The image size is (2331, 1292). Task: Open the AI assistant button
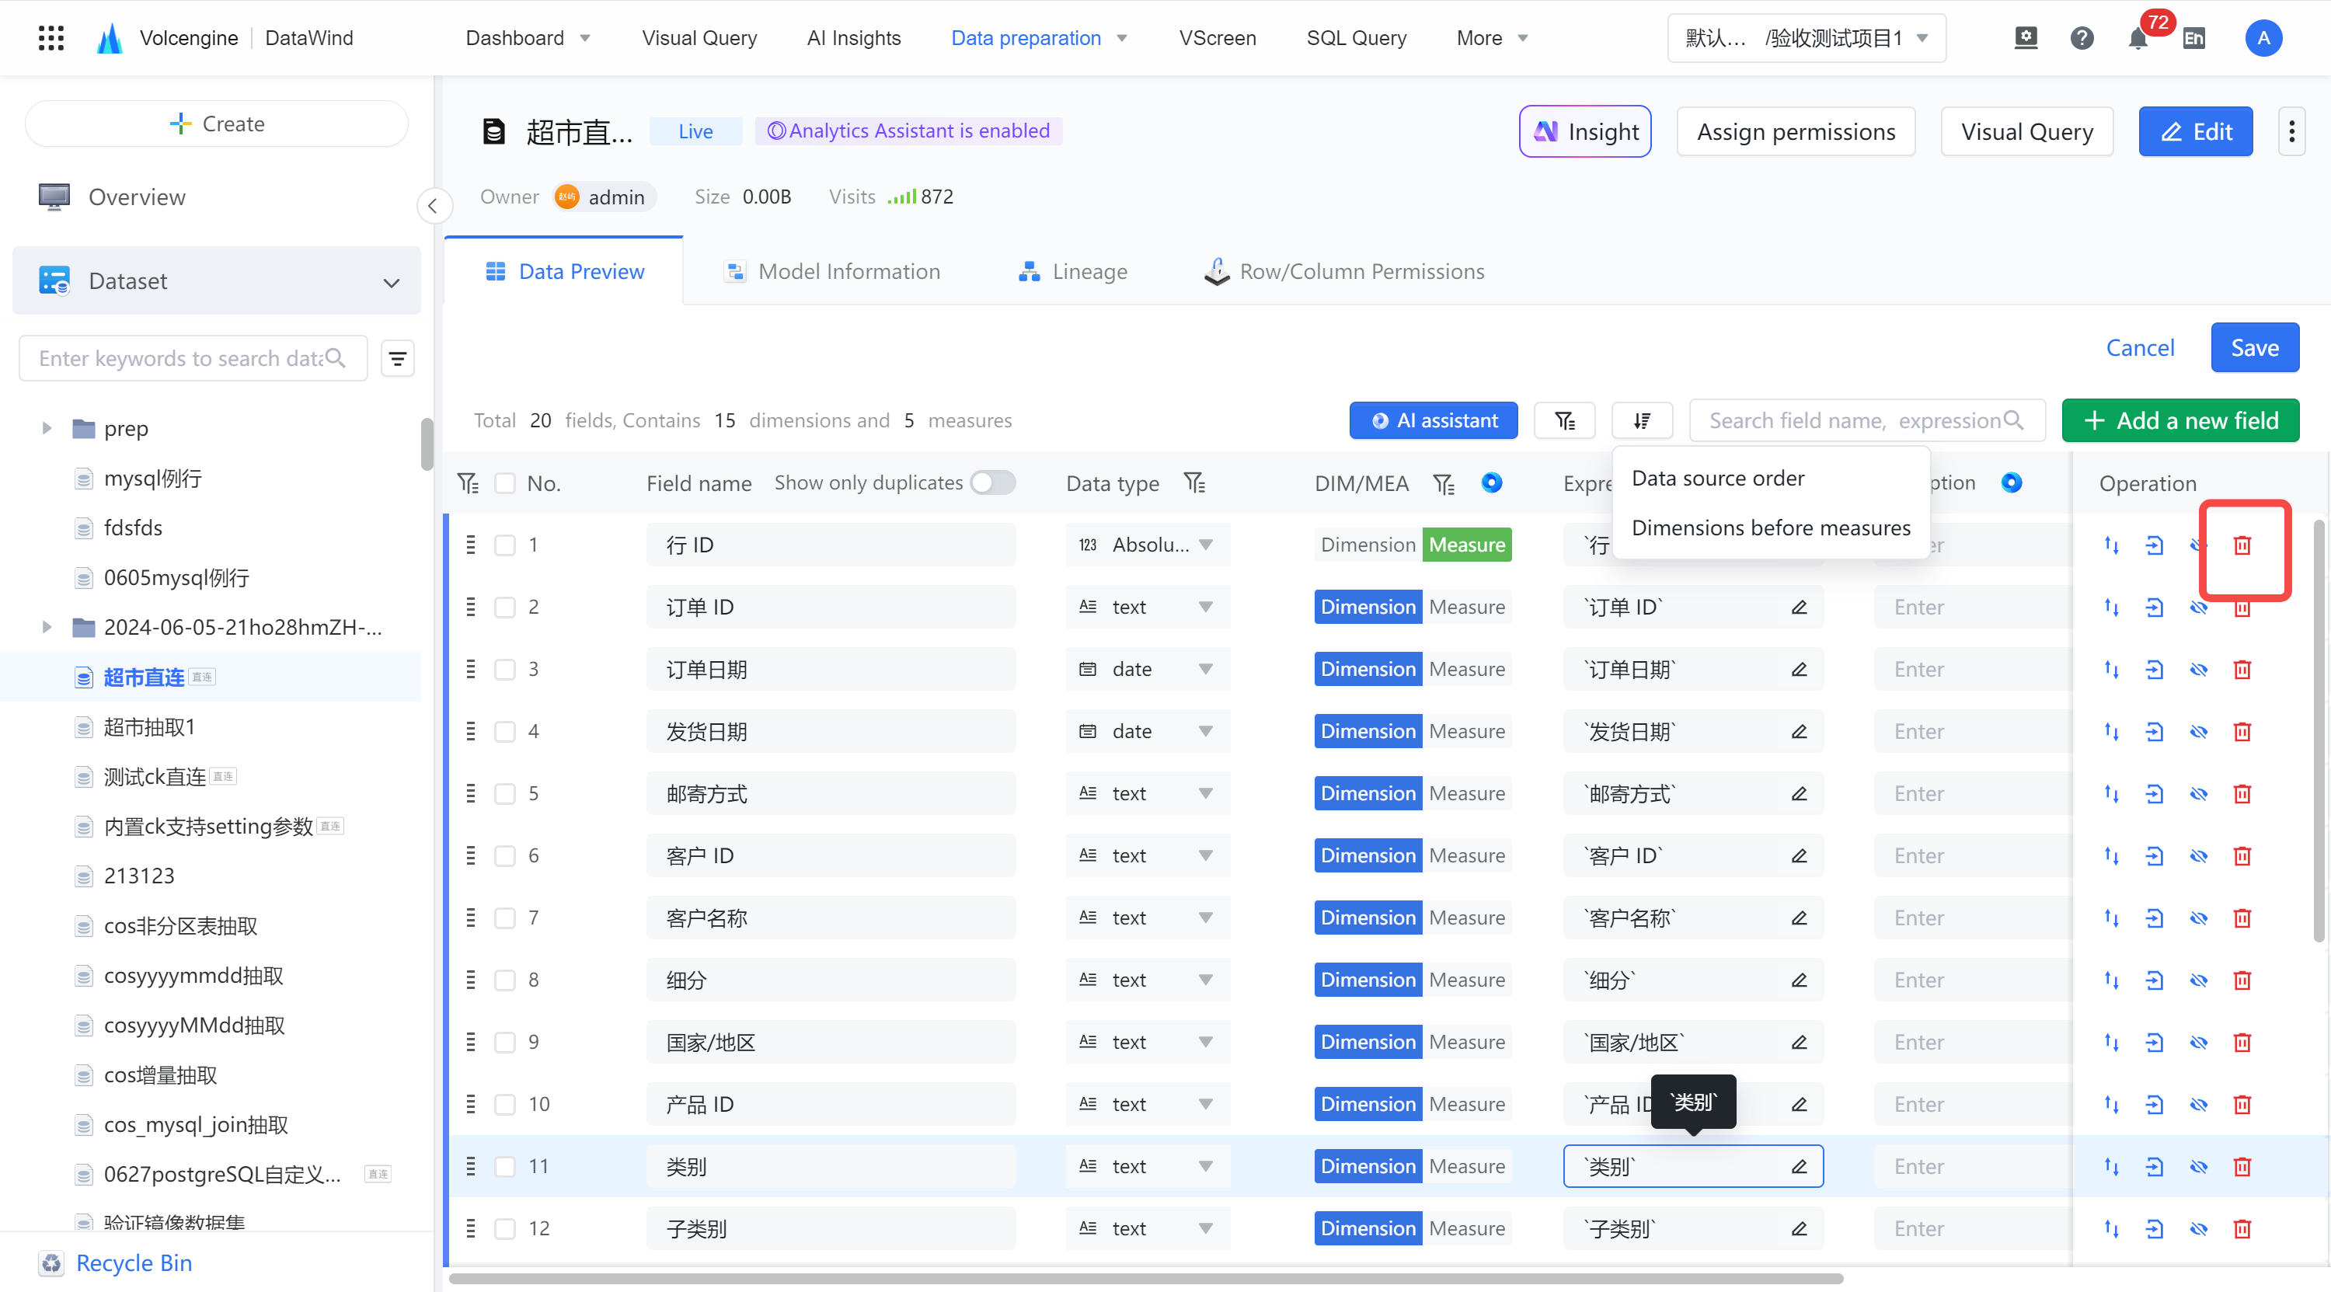[x=1434, y=421]
